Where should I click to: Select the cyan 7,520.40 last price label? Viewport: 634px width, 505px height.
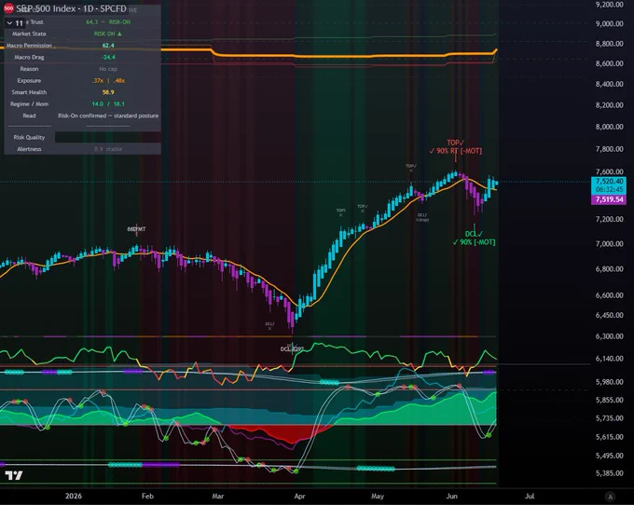tap(609, 185)
